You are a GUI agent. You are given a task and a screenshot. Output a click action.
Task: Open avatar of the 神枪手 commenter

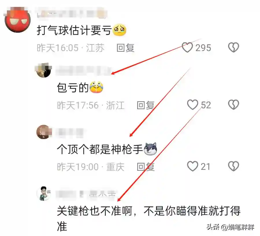(44, 132)
